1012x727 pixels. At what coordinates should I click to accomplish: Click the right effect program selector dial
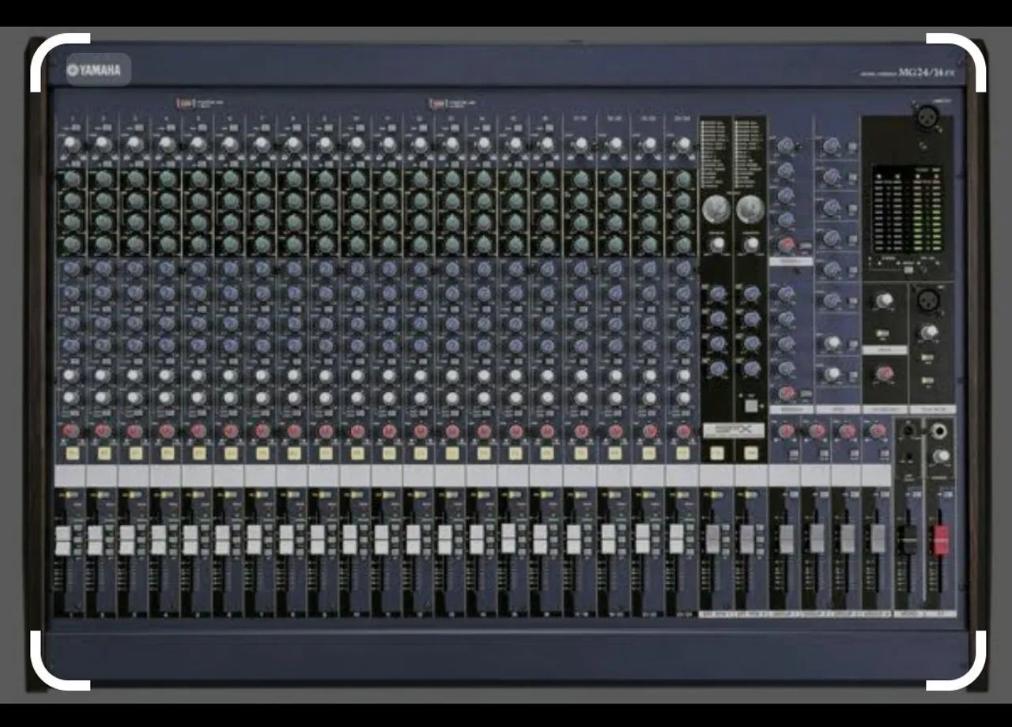click(751, 209)
